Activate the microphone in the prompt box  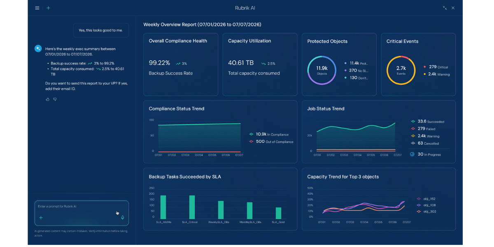[122, 218]
